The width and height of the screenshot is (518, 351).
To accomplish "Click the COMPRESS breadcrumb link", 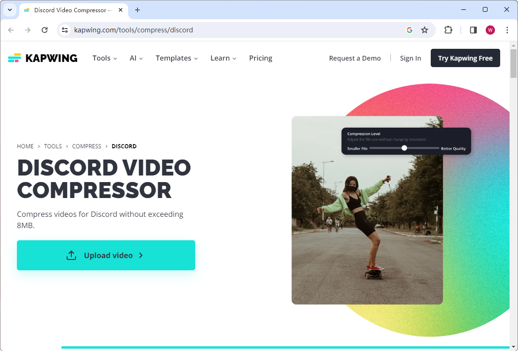I will 86,146.
